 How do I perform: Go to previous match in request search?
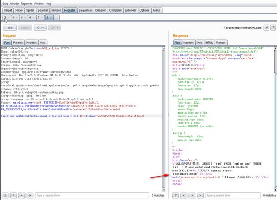tap(13, 195)
